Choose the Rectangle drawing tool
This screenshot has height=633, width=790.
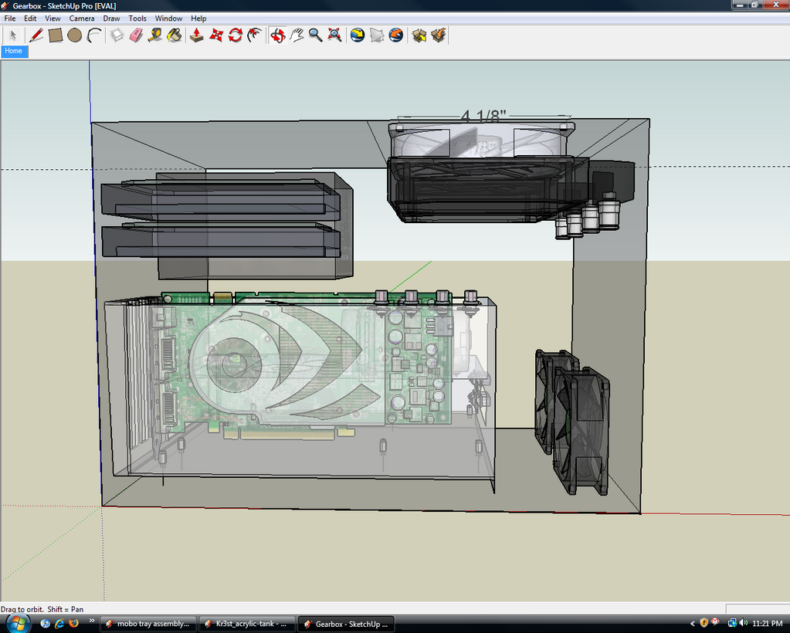point(56,36)
